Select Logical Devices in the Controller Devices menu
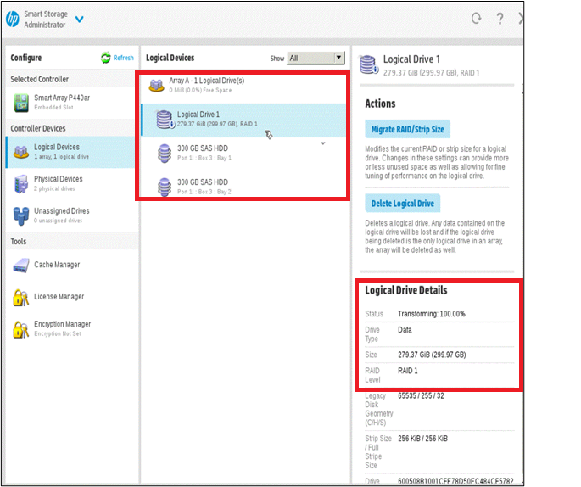 (x=70, y=152)
